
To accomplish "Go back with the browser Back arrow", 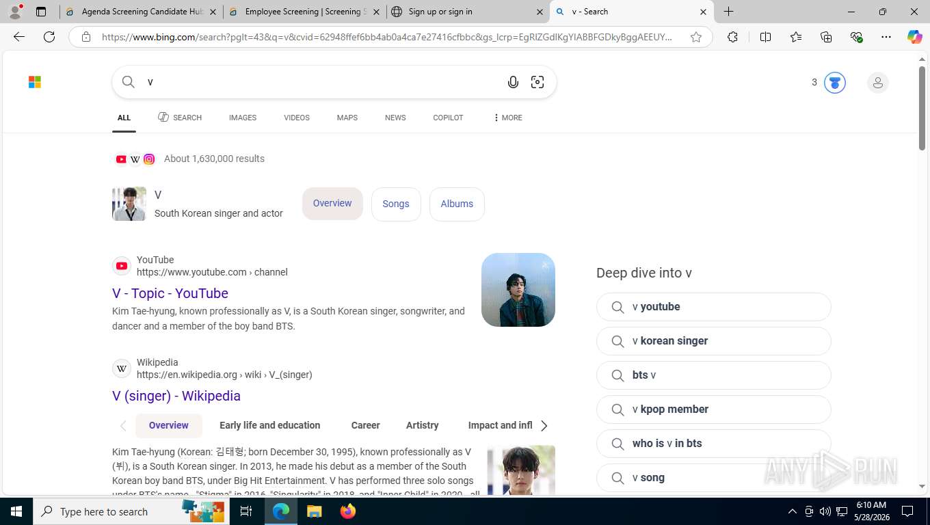I will point(19,37).
